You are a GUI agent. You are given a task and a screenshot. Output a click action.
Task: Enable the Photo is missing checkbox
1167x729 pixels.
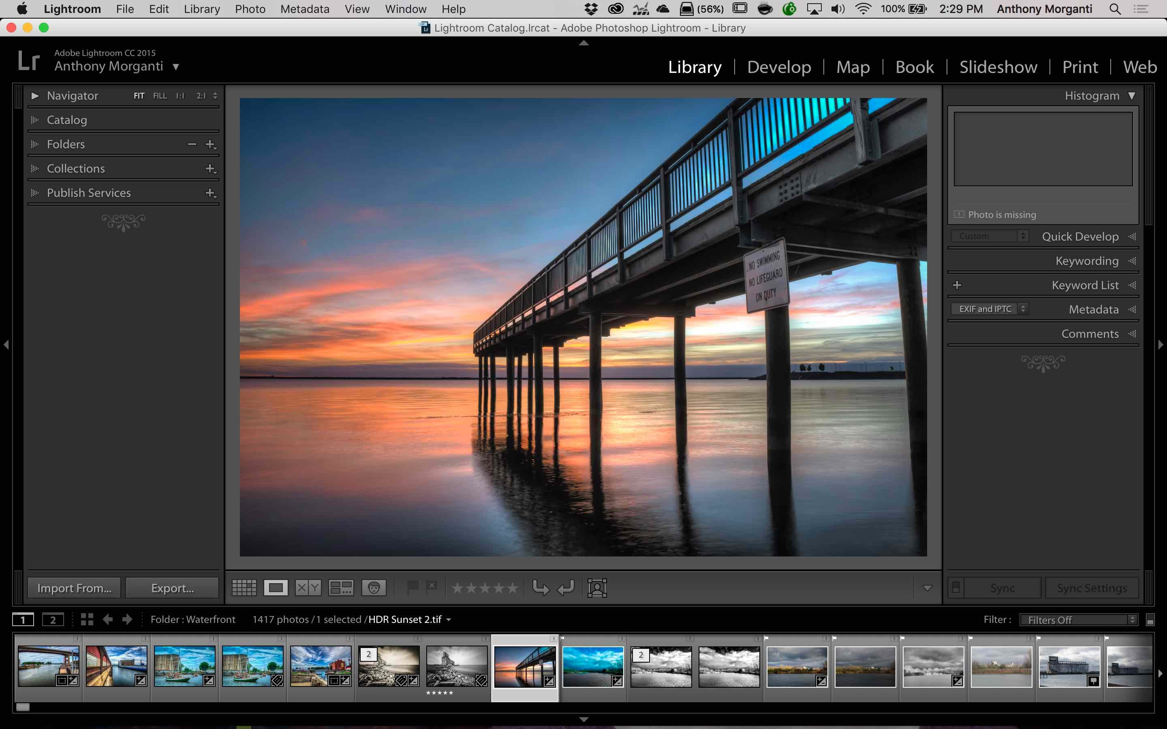pyautogui.click(x=959, y=214)
